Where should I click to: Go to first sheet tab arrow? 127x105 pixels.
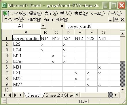coord(4,95)
